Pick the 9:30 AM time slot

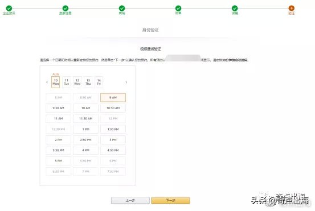(x=59, y=108)
